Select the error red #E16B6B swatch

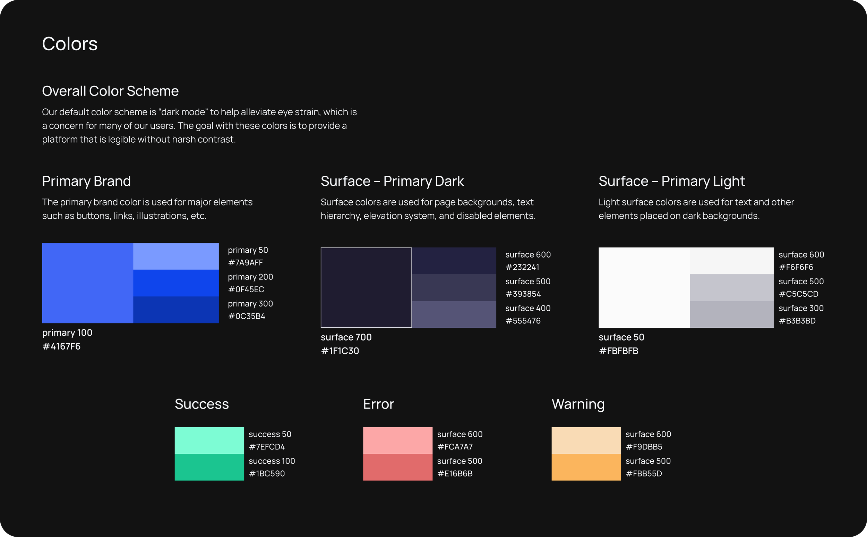tap(398, 467)
